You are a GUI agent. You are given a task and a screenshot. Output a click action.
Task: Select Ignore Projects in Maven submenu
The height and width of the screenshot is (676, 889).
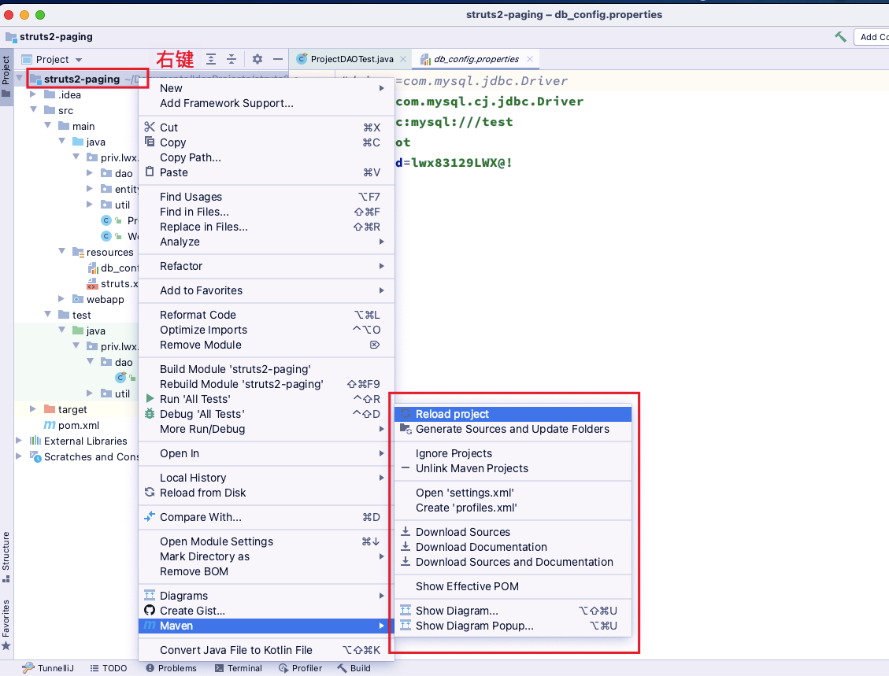[x=513, y=453]
